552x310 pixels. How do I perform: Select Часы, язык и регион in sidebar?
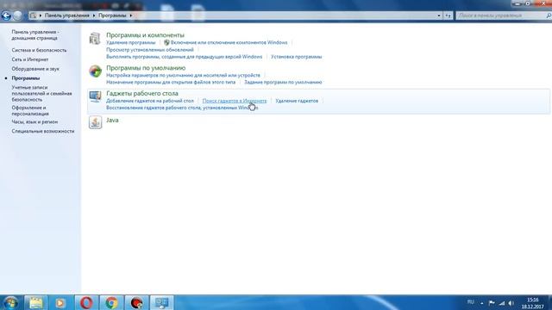(34, 121)
